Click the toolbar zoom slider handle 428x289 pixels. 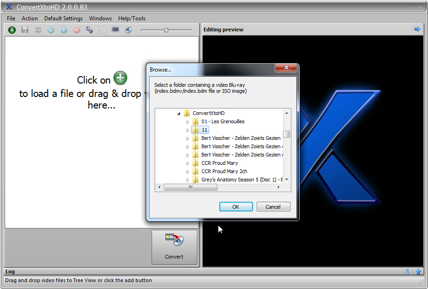tap(166, 30)
